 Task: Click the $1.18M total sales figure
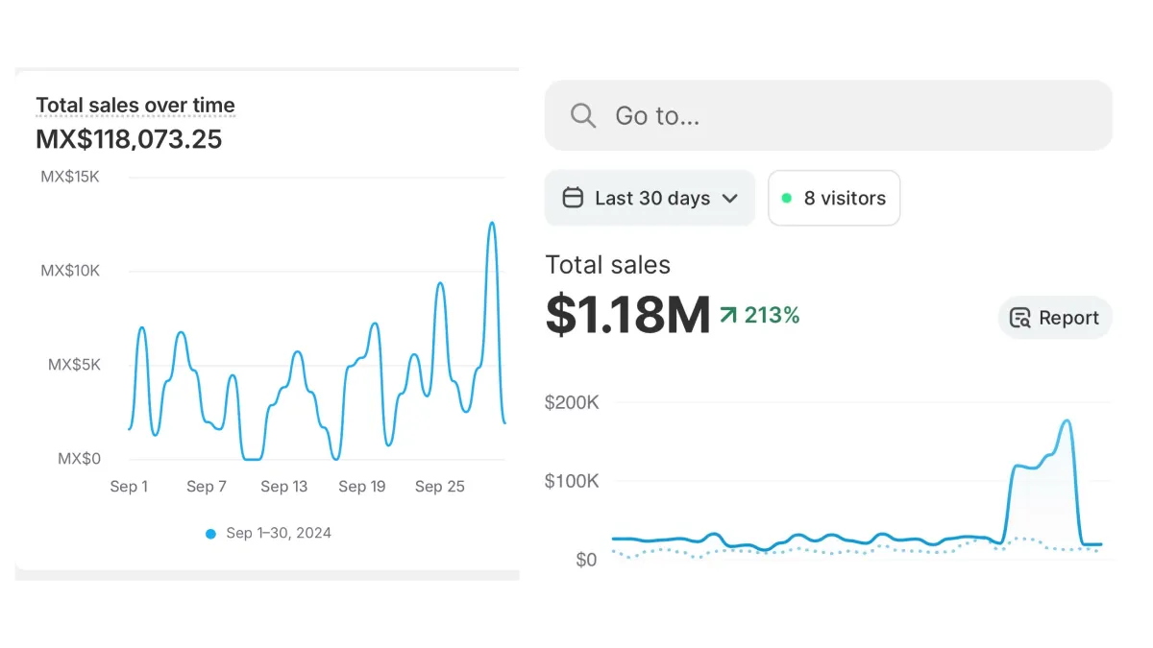pos(627,314)
